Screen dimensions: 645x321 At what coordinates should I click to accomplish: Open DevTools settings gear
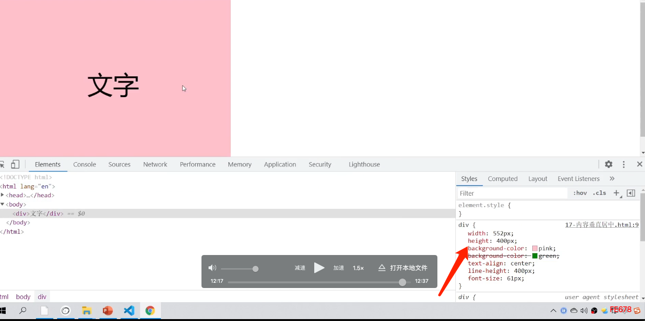click(x=609, y=165)
